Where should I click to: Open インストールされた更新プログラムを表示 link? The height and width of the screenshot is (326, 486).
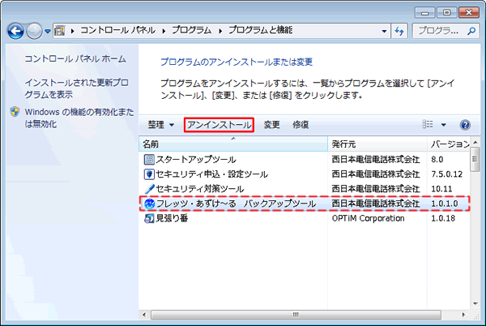(76, 88)
